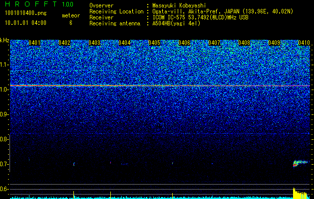Screen dimensions: 314x199
Task: Click the observer name Masayuki Kobayashi
Action: click(179, 5)
